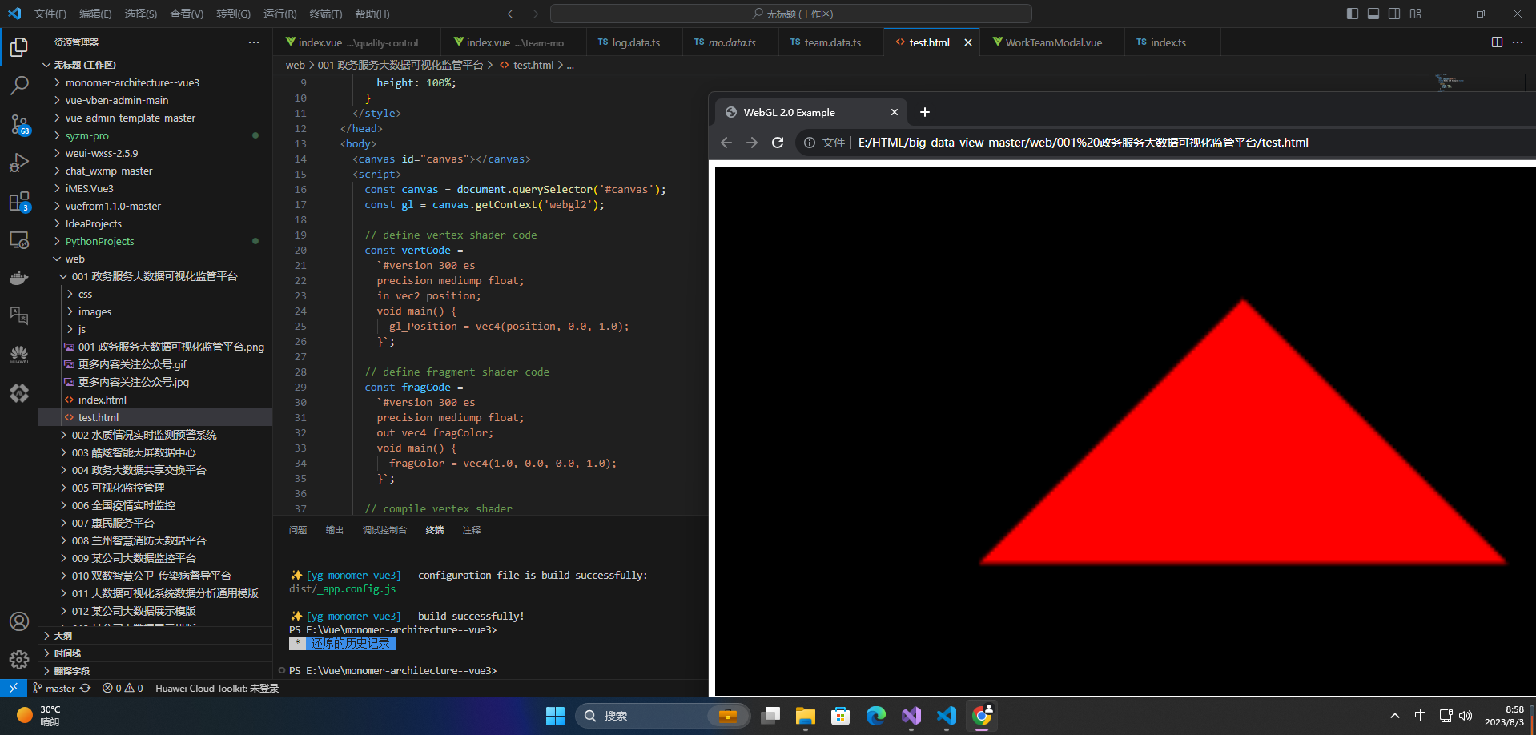Close the test.html editor tab

pos(968,42)
